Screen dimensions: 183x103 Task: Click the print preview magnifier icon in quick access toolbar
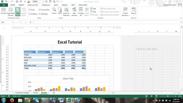click(54, 1)
